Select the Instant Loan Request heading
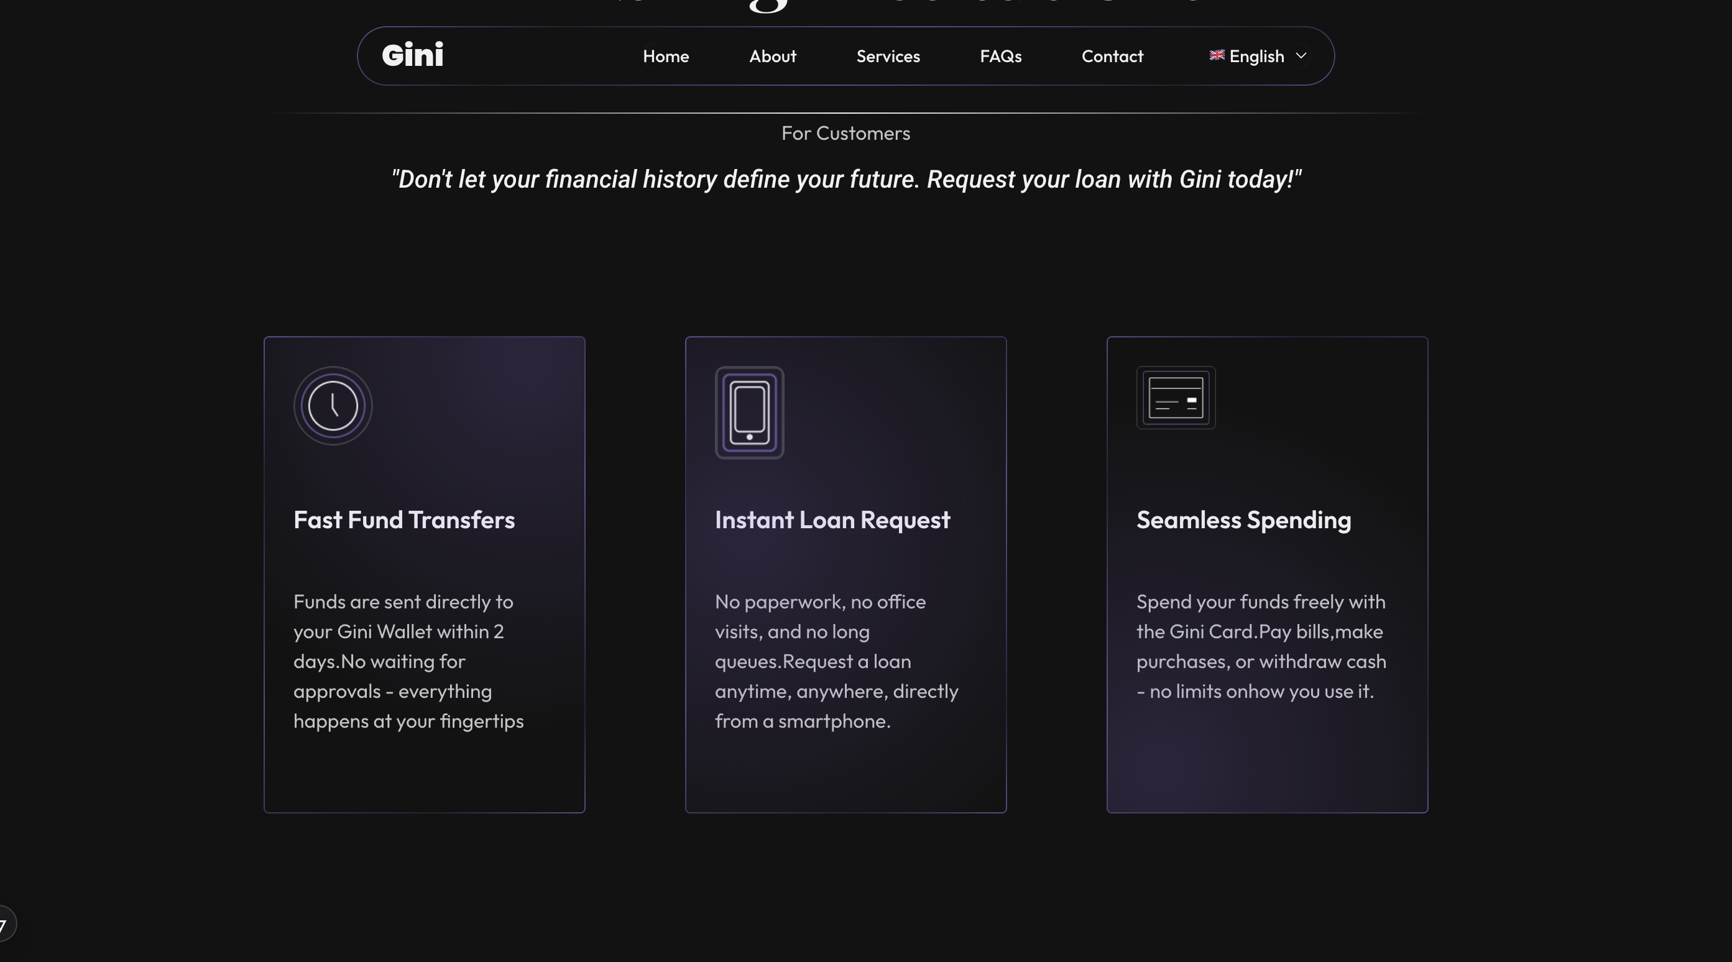 pos(832,520)
